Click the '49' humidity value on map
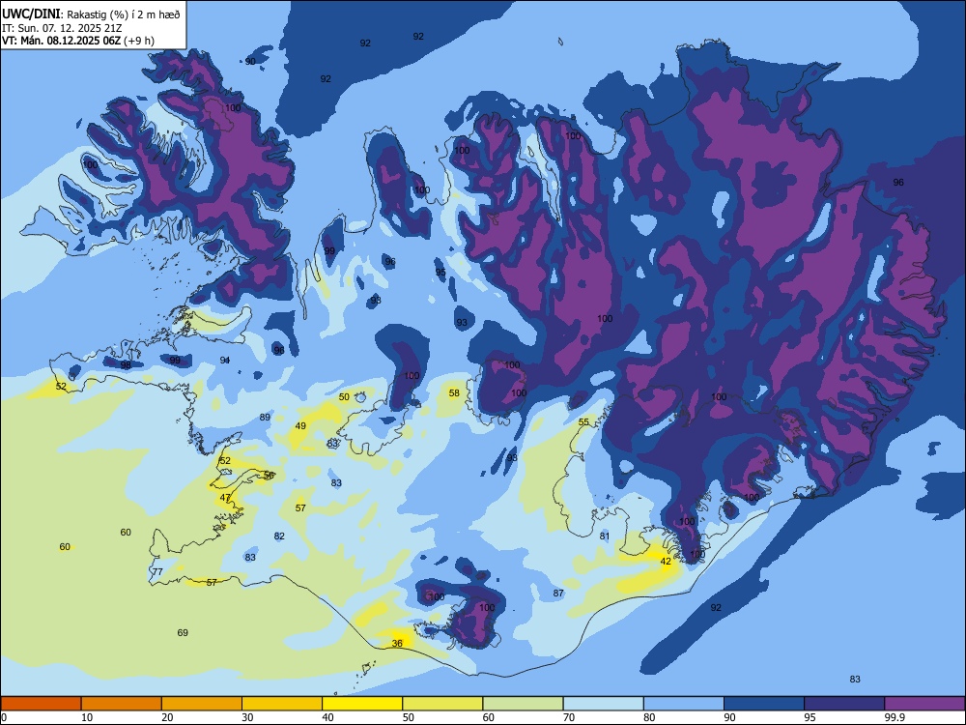 300,425
